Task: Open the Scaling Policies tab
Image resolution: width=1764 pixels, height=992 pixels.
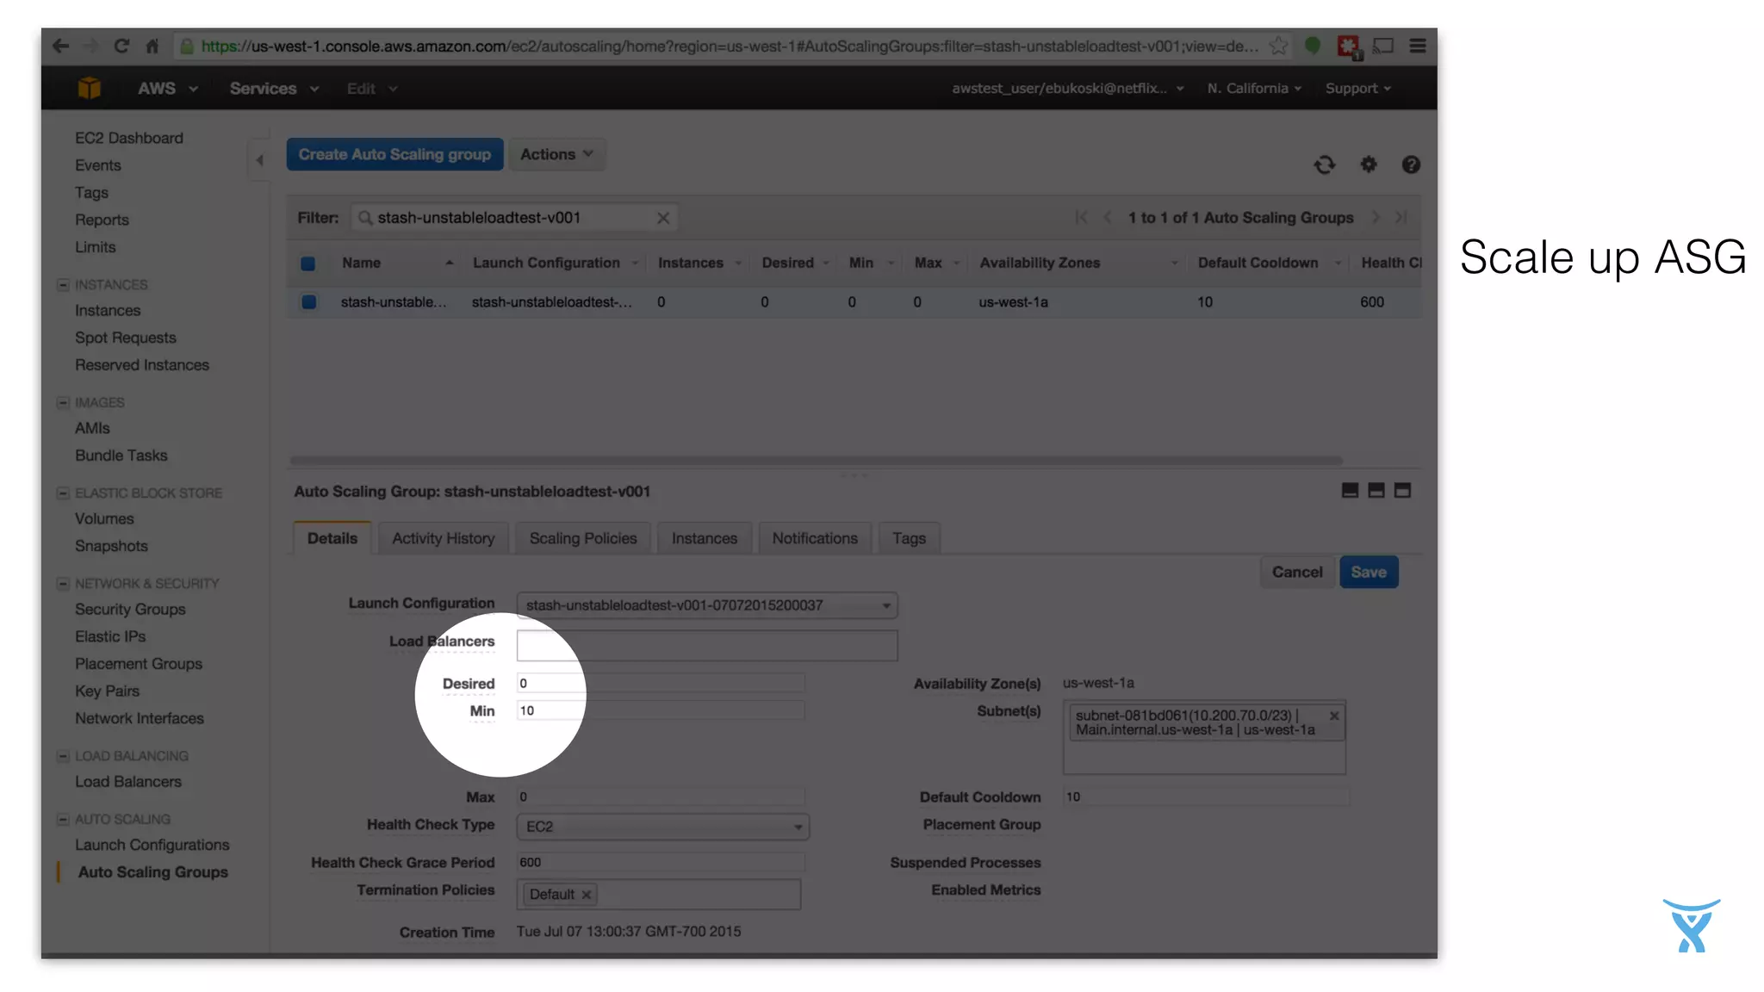Action: point(582,538)
